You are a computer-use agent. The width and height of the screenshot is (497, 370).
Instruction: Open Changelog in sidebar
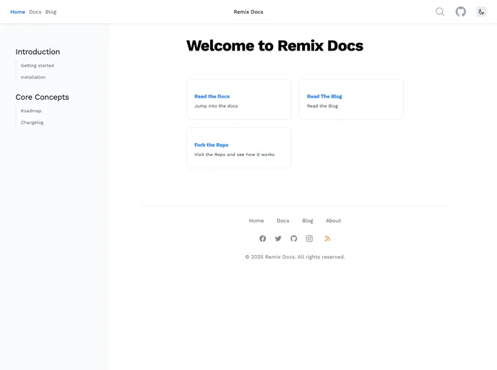pyautogui.click(x=32, y=122)
